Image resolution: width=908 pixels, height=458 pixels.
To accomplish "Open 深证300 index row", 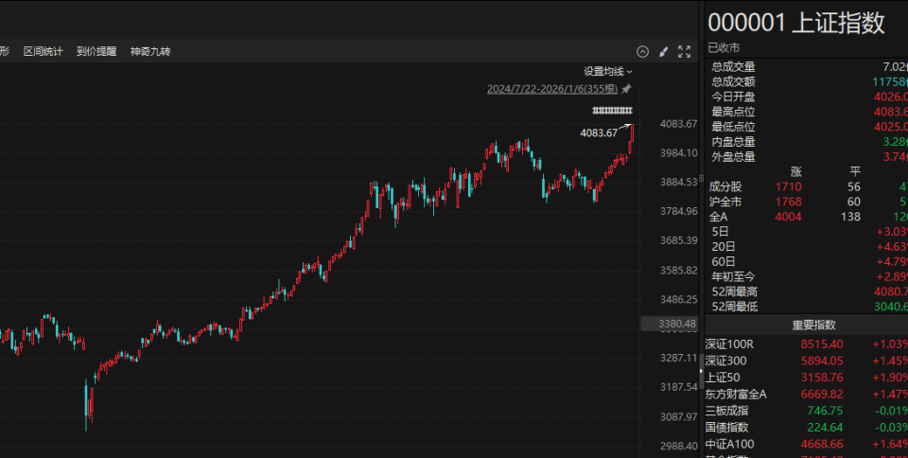I will [806, 361].
